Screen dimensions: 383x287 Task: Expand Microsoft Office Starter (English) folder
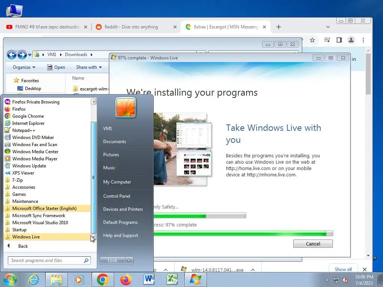pos(47,208)
